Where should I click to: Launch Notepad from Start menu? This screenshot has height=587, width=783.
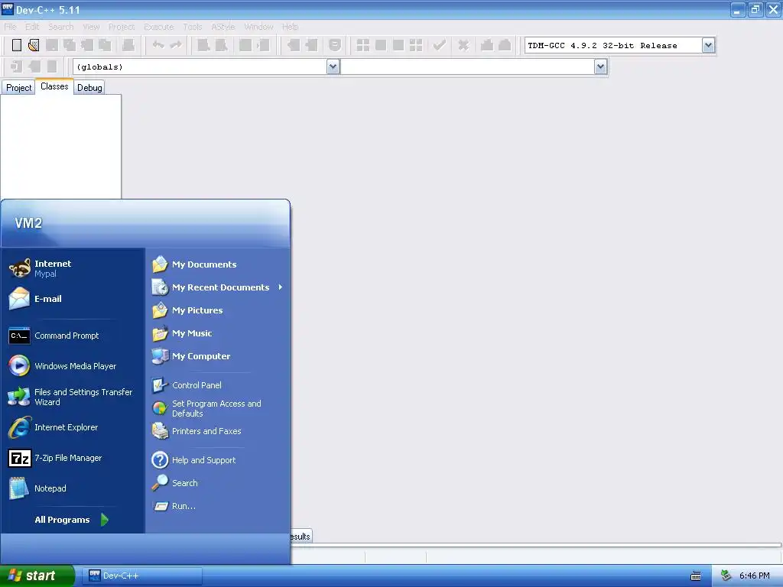point(73,488)
